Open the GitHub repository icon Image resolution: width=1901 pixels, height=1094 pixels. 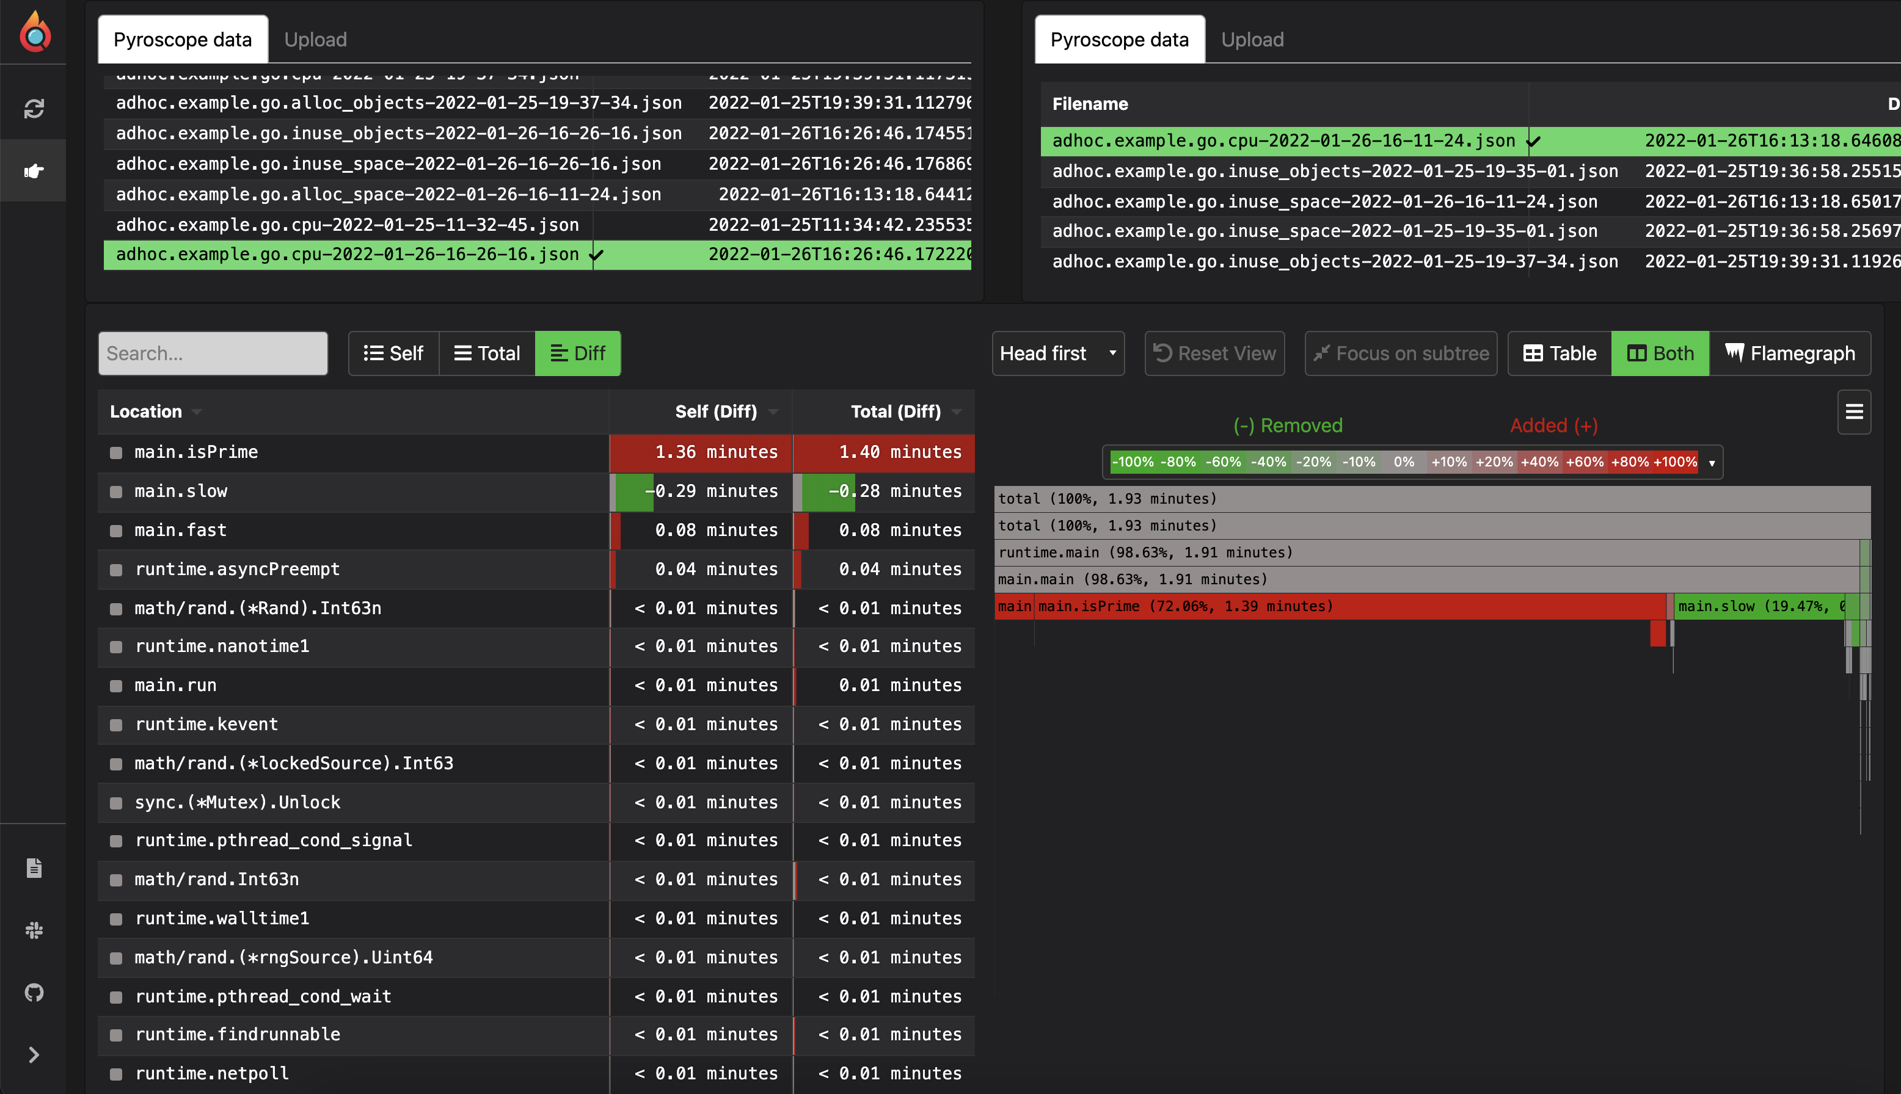pos(34,993)
